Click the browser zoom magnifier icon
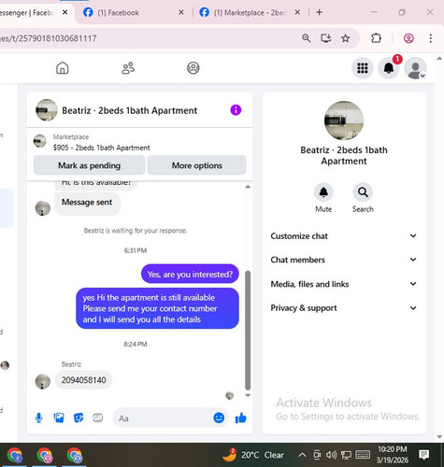The image size is (444, 467). [307, 38]
